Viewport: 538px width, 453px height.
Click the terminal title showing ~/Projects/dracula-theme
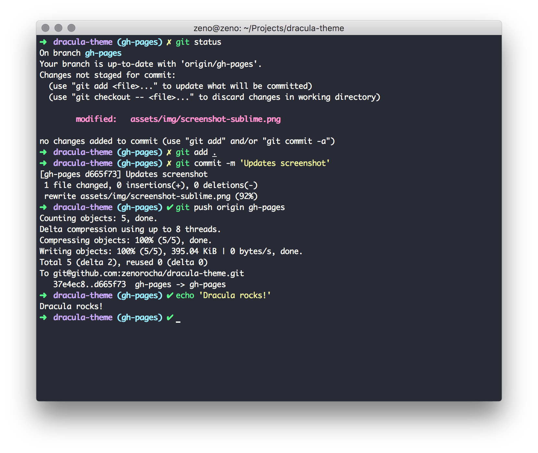click(x=269, y=28)
